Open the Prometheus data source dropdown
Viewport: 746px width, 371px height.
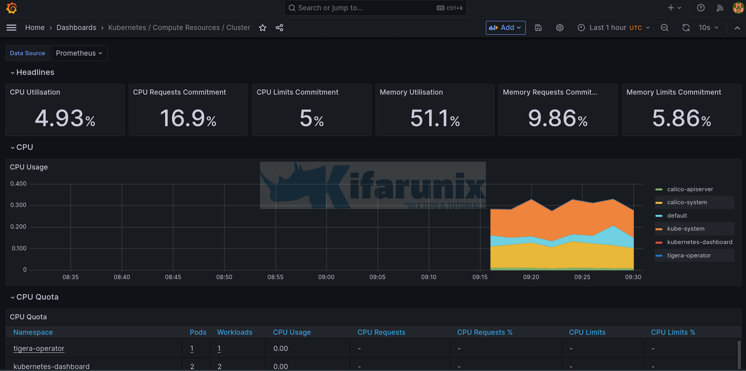pos(79,53)
